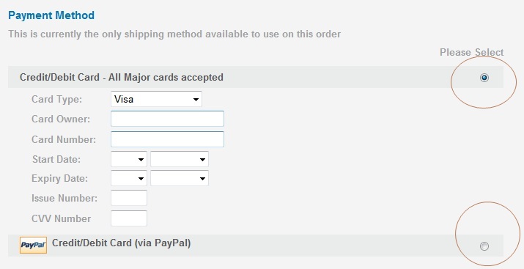
Task: Click the 'Please Select' column label
Action: click(471, 53)
